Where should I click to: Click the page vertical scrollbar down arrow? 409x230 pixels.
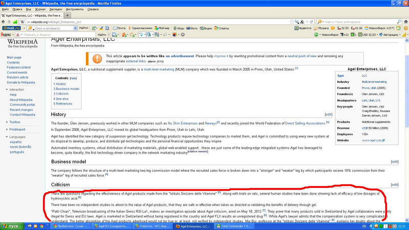[x=406, y=220]
